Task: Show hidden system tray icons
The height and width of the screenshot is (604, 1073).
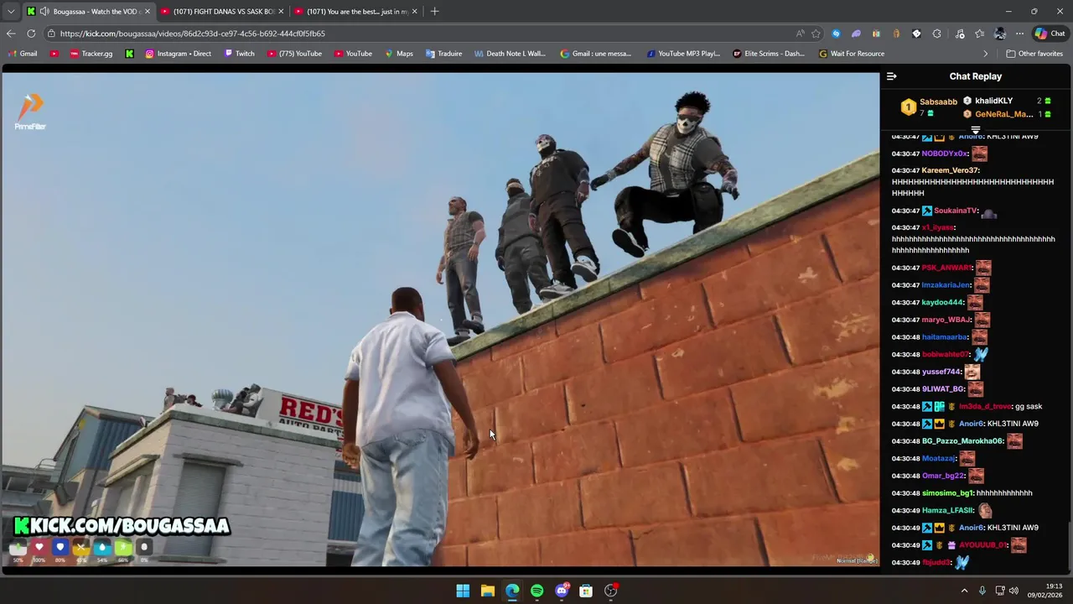Action: pos(964,591)
